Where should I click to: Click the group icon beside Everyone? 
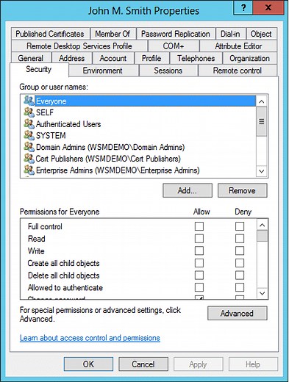click(29, 101)
